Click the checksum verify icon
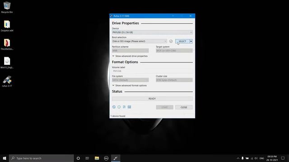 [x=171, y=41]
